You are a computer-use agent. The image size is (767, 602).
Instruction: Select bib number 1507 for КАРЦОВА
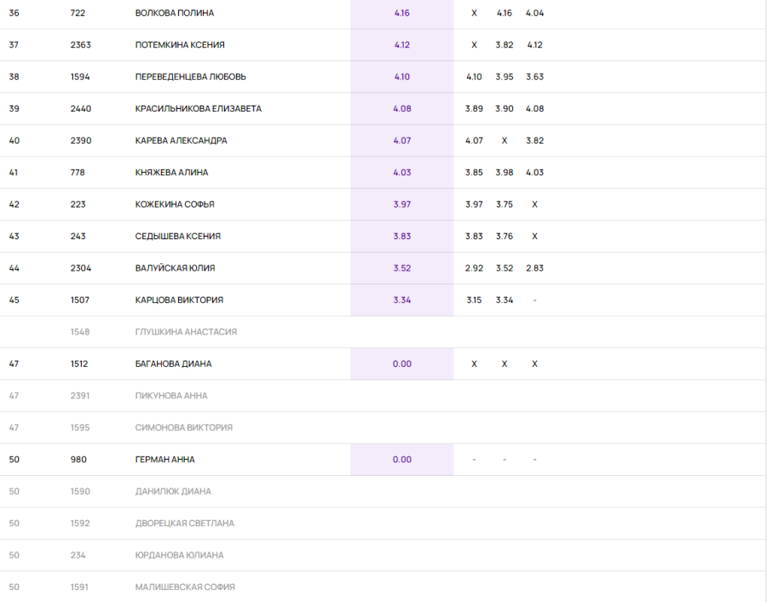click(80, 300)
